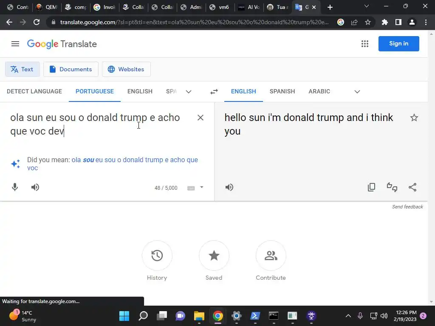Open the Chrome extensions puzzle icon
The width and height of the screenshot is (435, 326).
coord(384,22)
